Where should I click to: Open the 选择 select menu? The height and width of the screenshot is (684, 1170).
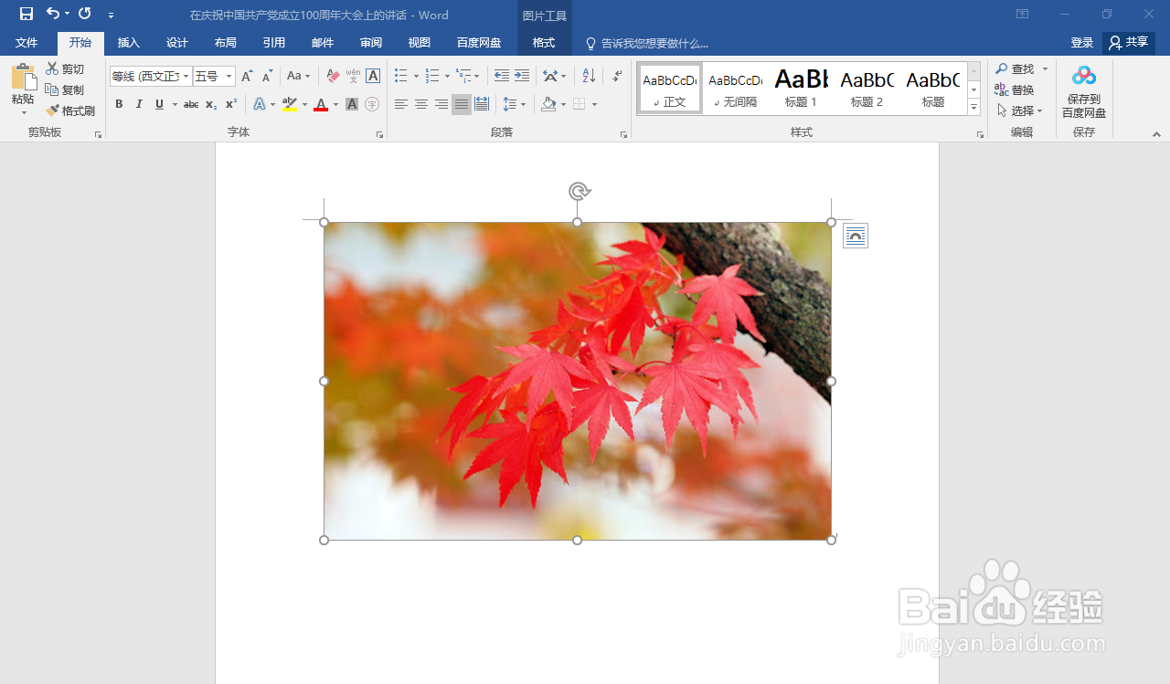pyautogui.click(x=1020, y=110)
